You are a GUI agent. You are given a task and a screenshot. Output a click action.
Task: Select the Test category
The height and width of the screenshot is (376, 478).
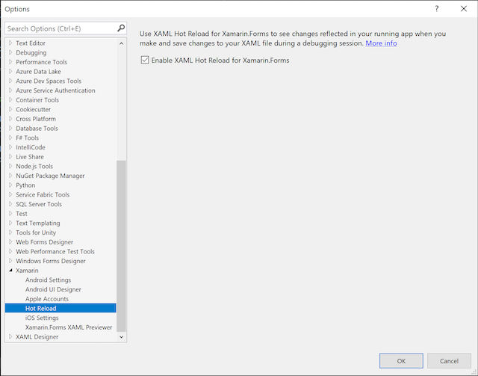(22, 213)
